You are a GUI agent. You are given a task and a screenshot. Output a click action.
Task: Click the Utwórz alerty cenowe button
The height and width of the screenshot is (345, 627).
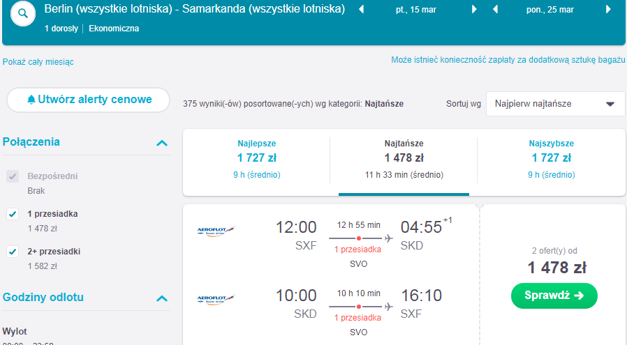(x=89, y=100)
